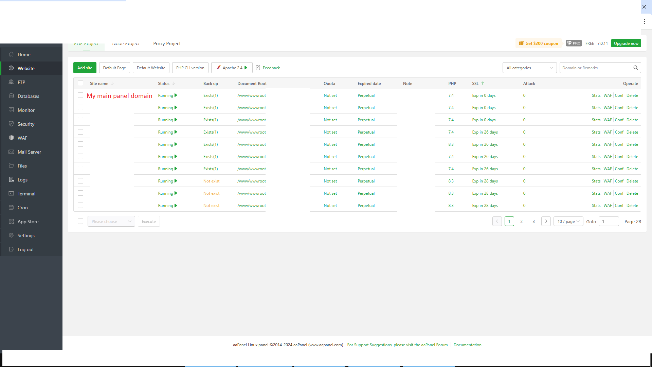Open Terminal from sidebar icon
The image size is (652, 367).
(x=11, y=194)
